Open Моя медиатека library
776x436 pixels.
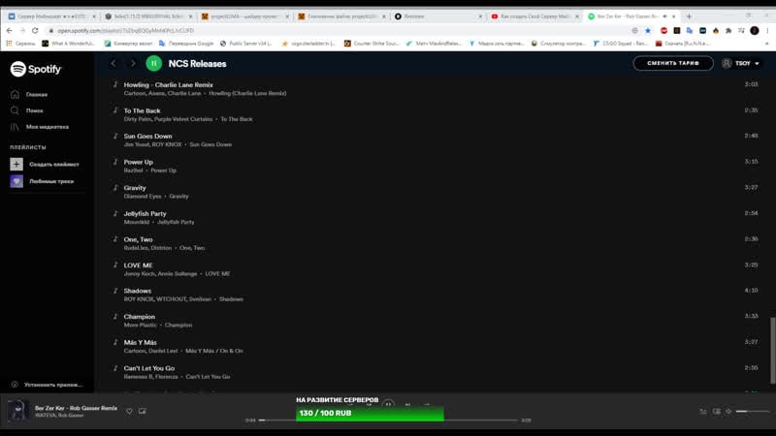click(x=16, y=127)
